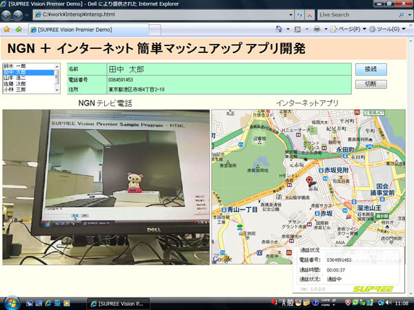Click the 赤坂見附 station label on the map
This screenshot has width=414, height=310.
(x=336, y=170)
